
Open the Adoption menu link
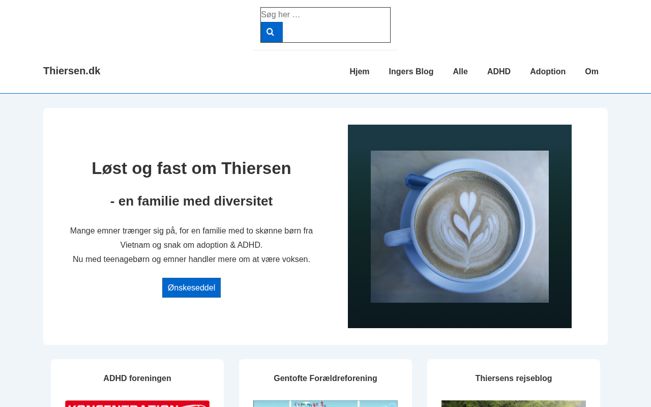pos(548,72)
